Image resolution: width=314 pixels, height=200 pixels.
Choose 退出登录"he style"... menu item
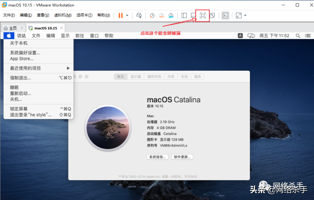(38, 115)
